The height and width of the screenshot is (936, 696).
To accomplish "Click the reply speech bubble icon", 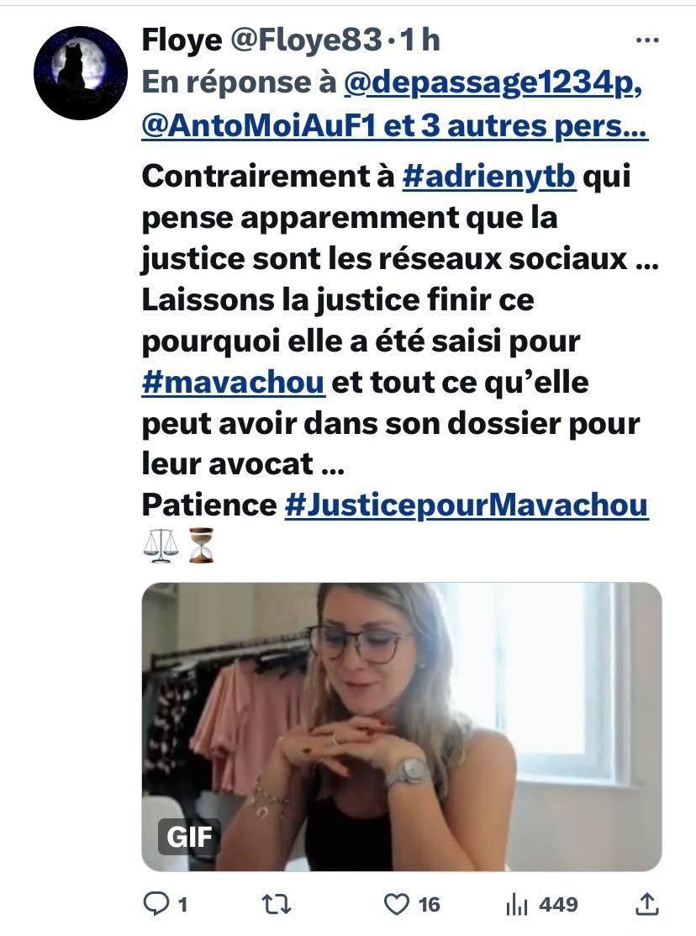I will [x=156, y=904].
